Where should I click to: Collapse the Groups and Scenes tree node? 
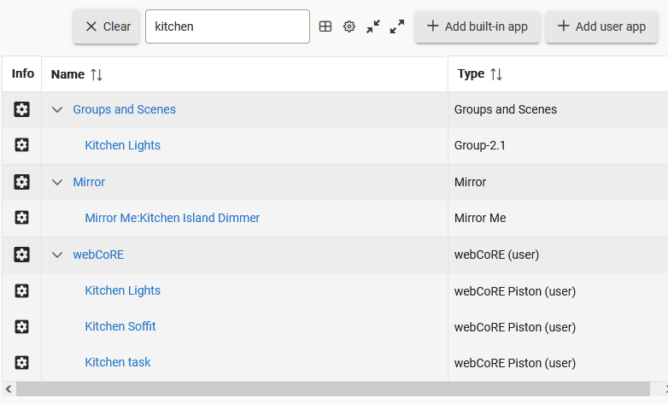pos(57,109)
